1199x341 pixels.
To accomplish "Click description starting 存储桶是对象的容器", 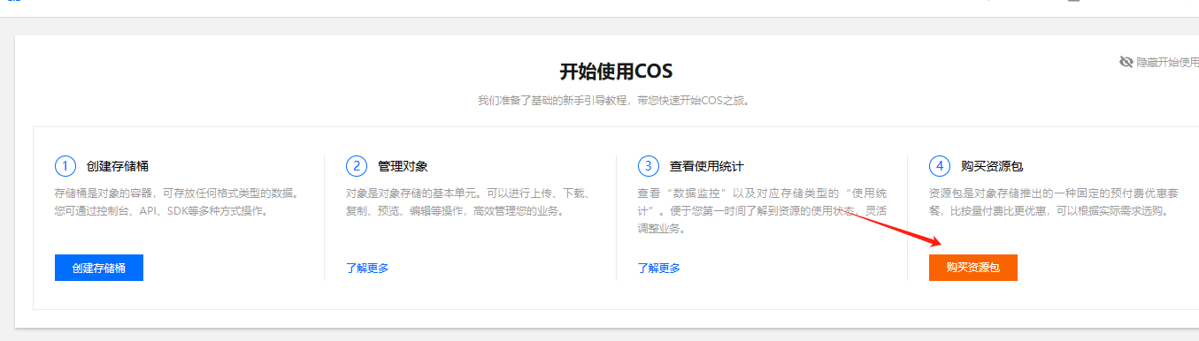I will click(x=177, y=201).
